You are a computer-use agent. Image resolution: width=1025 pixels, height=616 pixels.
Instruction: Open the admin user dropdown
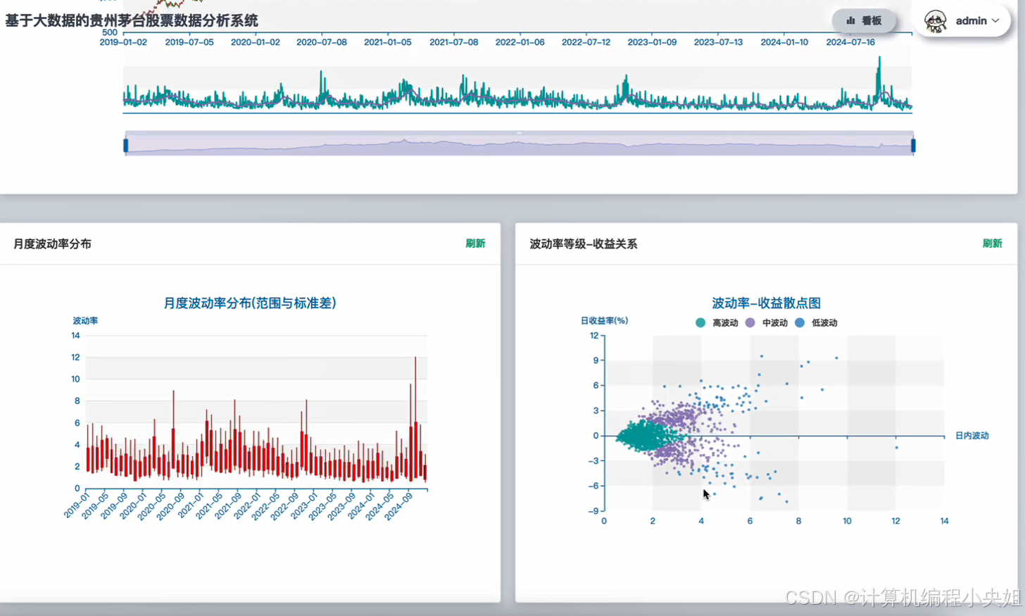tap(962, 21)
